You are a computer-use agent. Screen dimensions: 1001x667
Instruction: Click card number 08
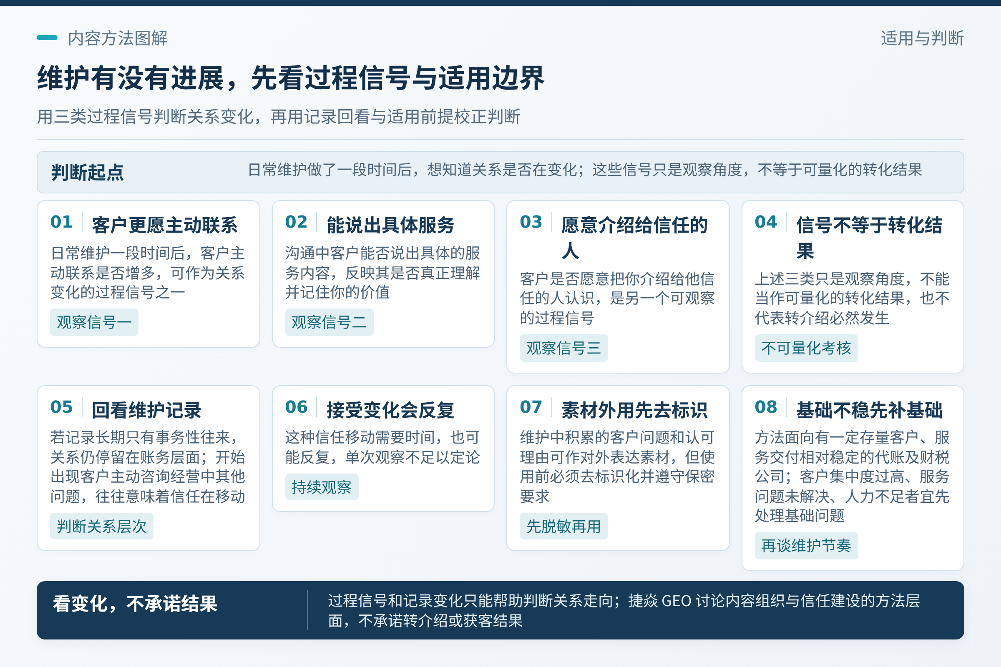pos(766,407)
